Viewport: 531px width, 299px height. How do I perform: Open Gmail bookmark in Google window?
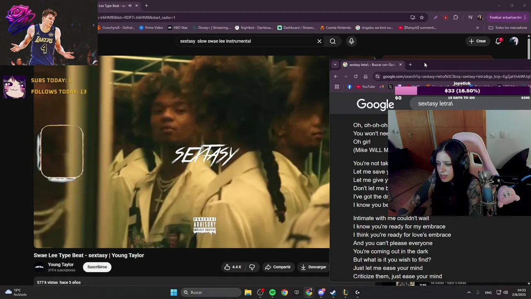tap(382, 87)
